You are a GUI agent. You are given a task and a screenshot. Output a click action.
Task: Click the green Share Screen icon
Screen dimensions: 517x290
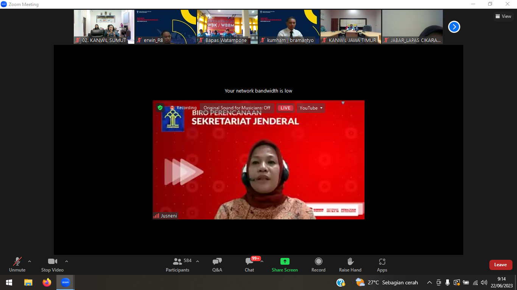pos(285,261)
